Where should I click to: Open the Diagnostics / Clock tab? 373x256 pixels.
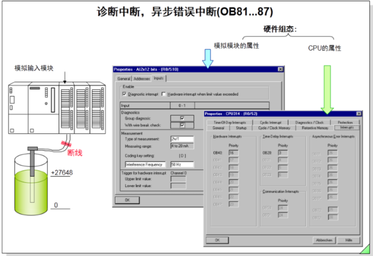pyautogui.click(x=309, y=122)
